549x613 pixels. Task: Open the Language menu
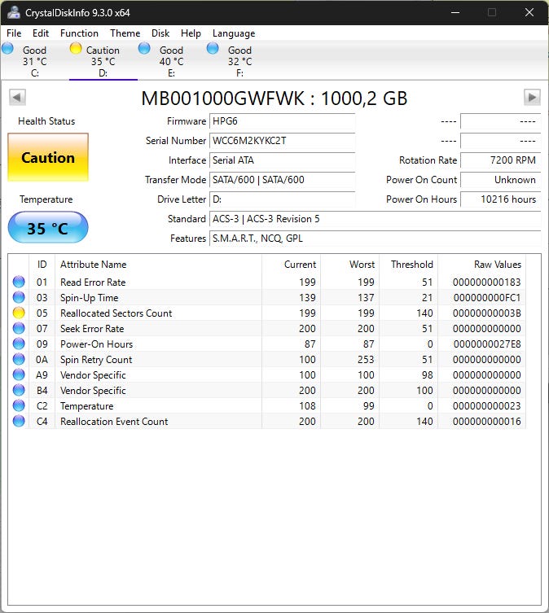(234, 33)
